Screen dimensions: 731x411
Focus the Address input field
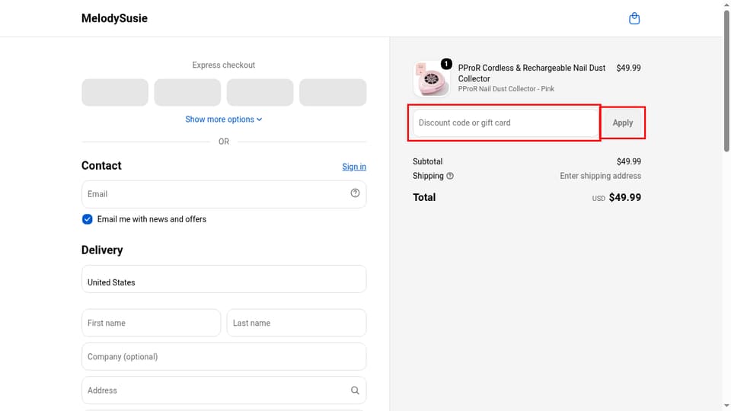coord(224,390)
